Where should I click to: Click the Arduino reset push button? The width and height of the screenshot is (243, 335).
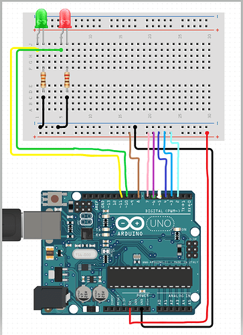click(x=55, y=198)
